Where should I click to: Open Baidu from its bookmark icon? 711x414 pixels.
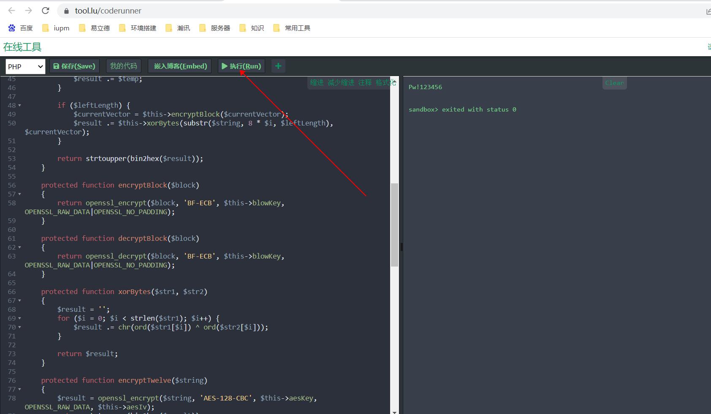11,28
